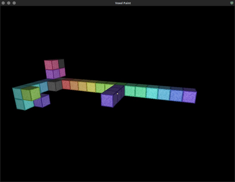Select the purple voxel at the row's far right end

coord(189,97)
